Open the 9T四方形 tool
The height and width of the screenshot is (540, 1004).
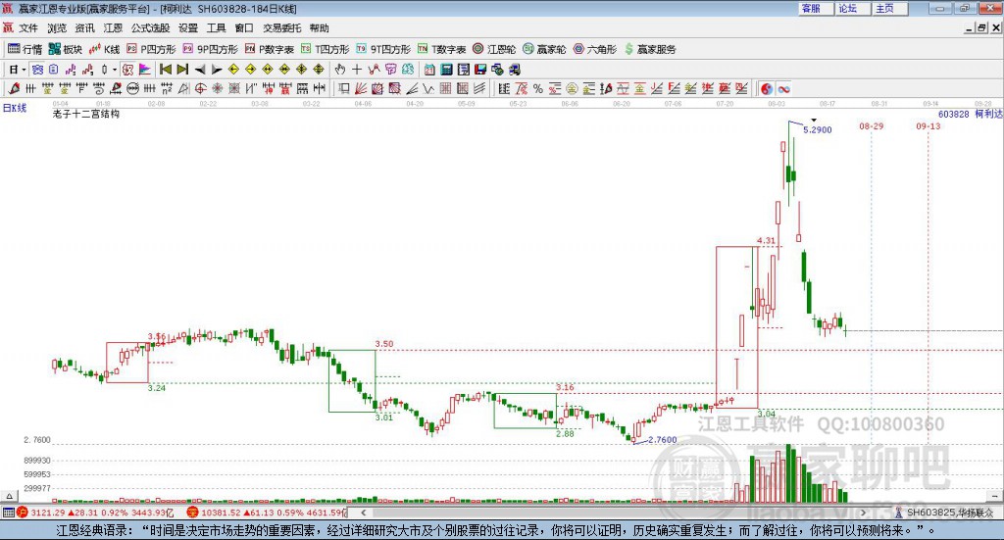(x=383, y=49)
